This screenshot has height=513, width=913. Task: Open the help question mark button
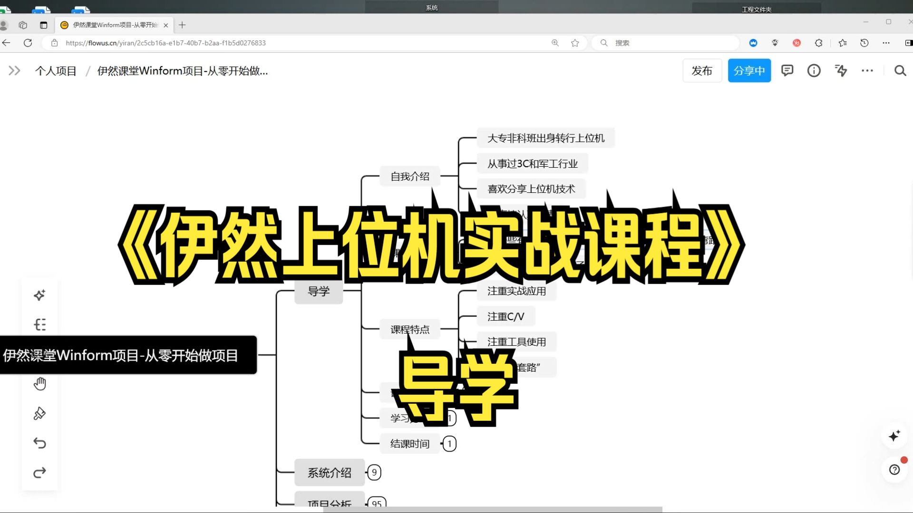tap(894, 470)
